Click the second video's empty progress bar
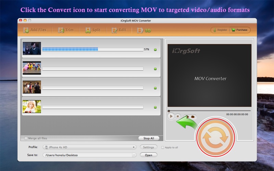Viewport: 274px width, 171px height. [93, 69]
